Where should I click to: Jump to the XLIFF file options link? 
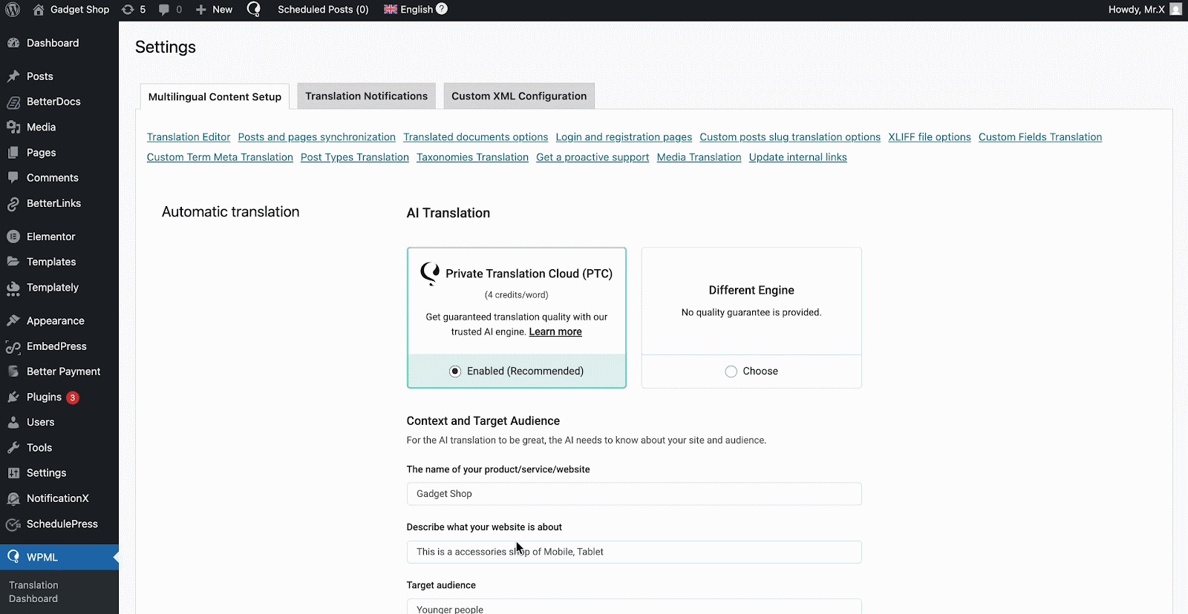(929, 137)
